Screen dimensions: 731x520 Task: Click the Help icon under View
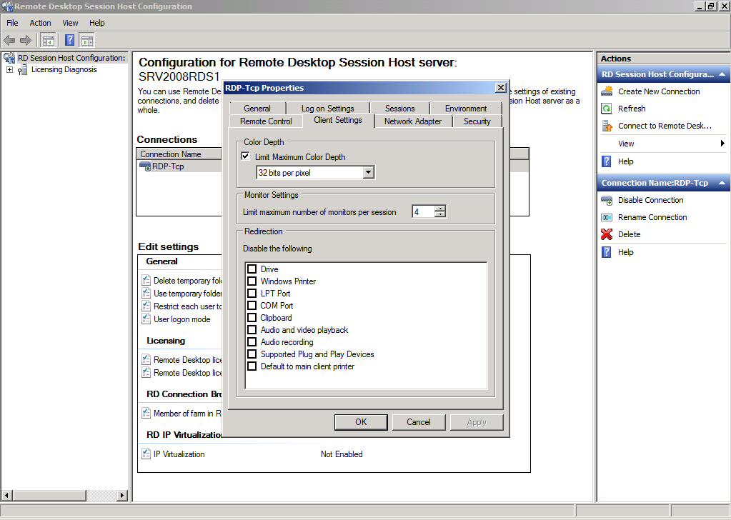click(x=607, y=161)
